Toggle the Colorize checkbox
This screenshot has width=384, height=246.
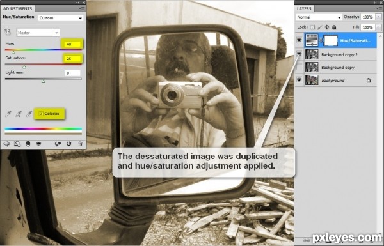click(41, 114)
